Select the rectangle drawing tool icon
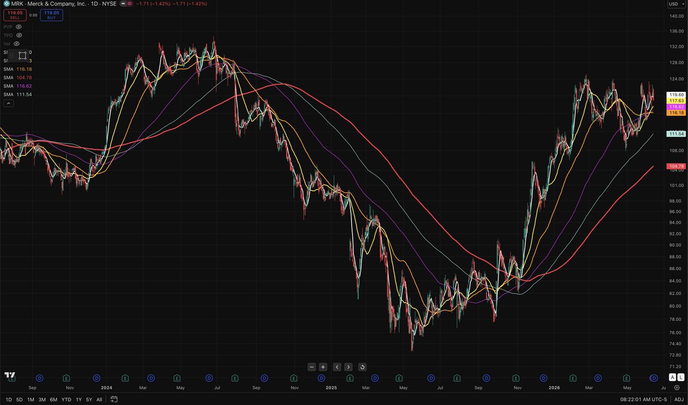This screenshot has height=405, width=688. pyautogui.click(x=22, y=56)
